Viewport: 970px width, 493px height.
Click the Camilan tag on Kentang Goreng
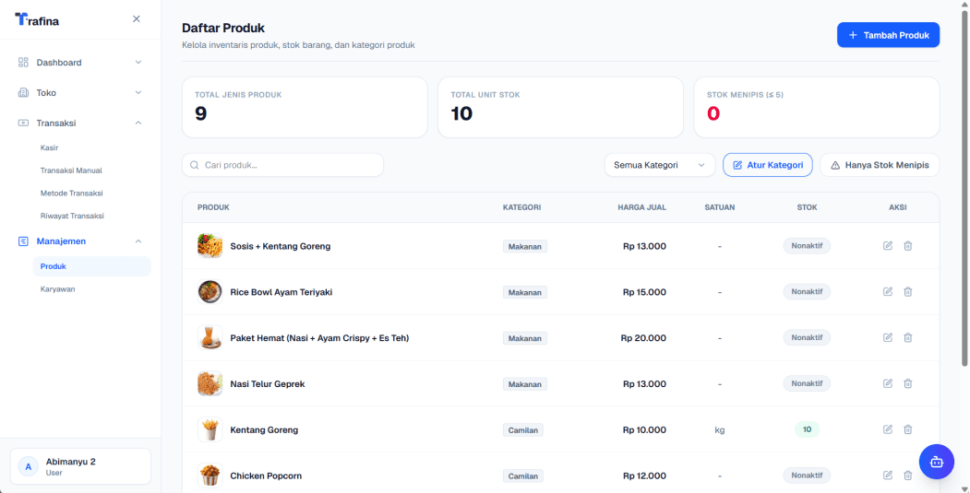click(x=522, y=430)
